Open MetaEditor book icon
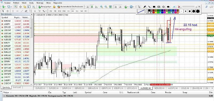This screenshot has height=101, width=214. click(x=54, y=7)
